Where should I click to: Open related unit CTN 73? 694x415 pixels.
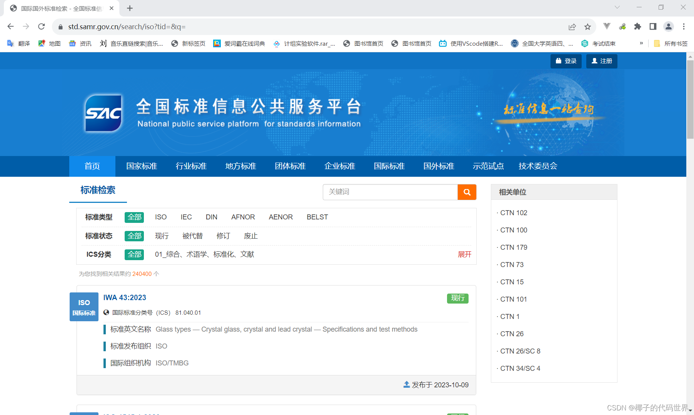[512, 265]
